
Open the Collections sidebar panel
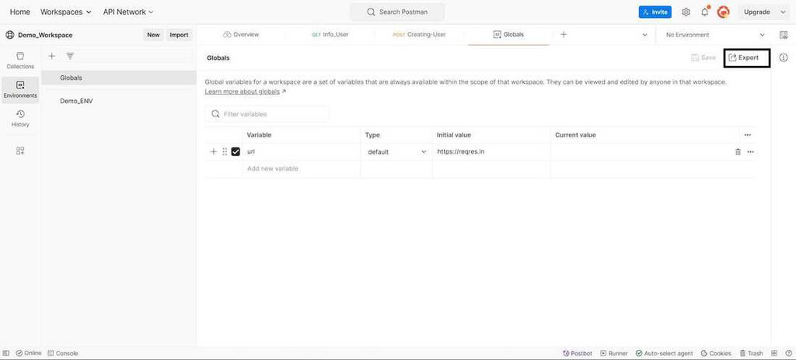tap(20, 61)
